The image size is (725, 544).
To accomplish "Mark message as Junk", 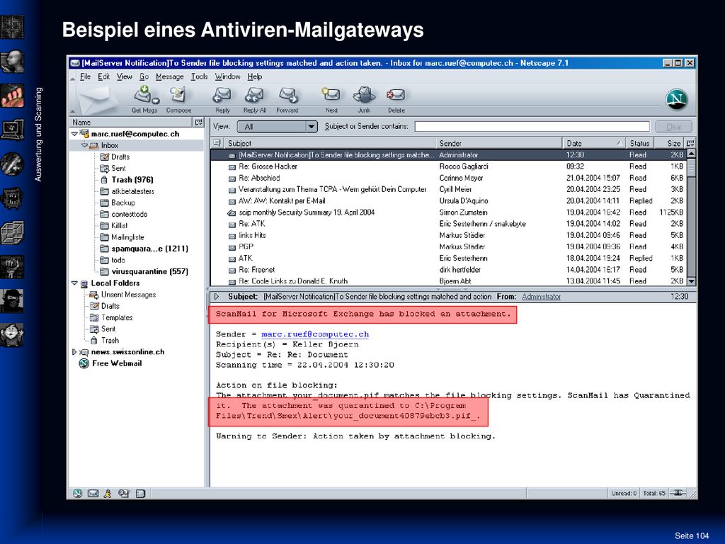I will (364, 99).
